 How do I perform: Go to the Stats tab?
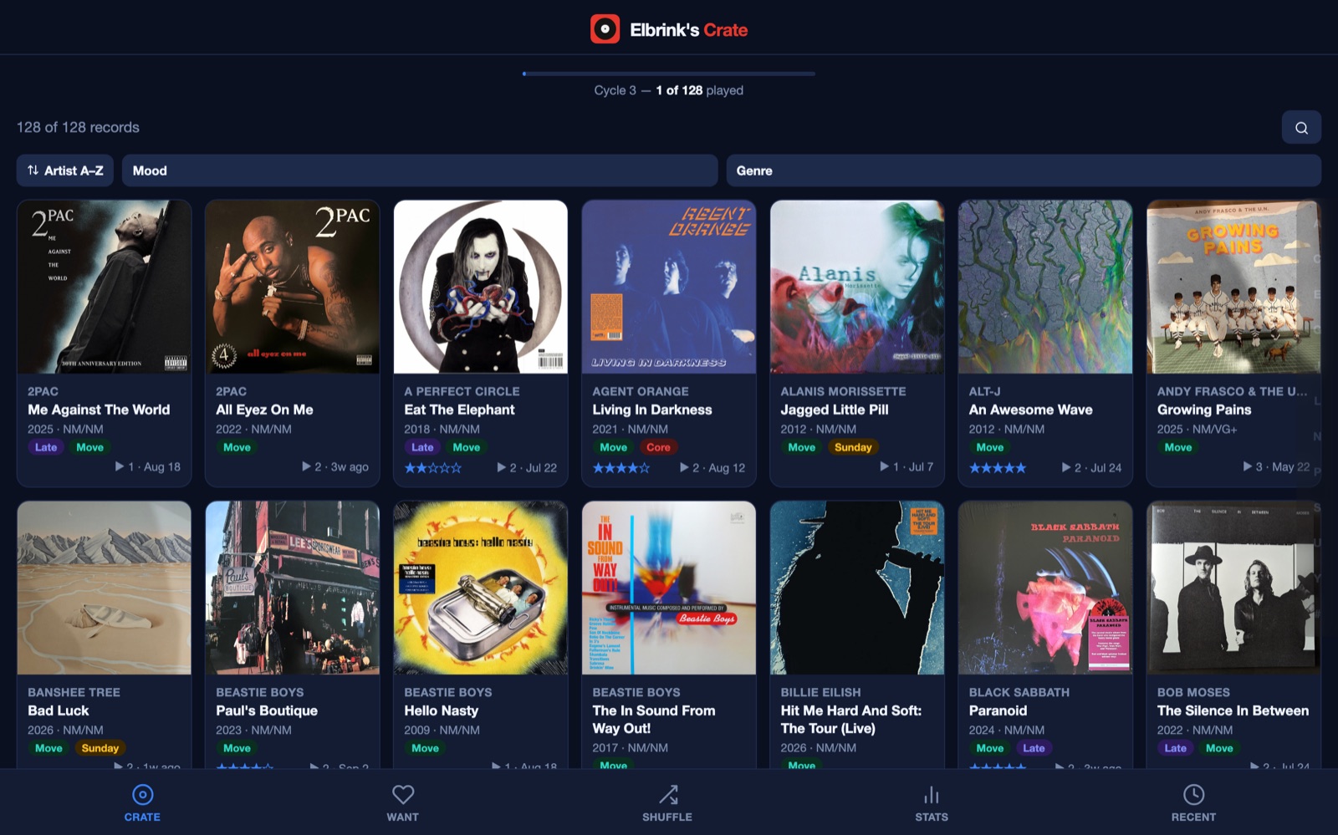coord(932,802)
